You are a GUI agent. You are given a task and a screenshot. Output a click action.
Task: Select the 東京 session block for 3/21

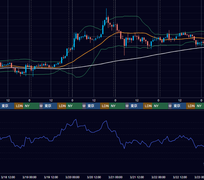[136, 106]
